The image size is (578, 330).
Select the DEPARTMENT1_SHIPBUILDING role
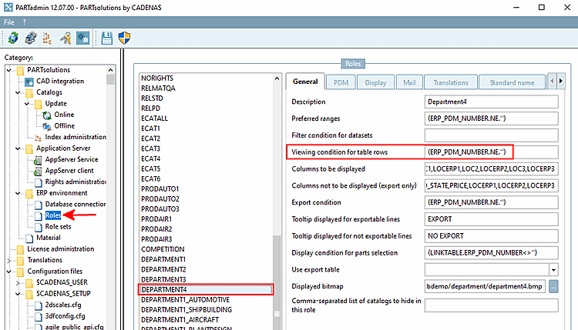(x=187, y=310)
